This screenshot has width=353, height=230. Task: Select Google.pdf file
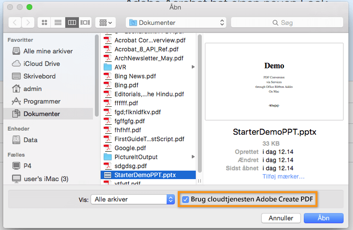pos(148,148)
